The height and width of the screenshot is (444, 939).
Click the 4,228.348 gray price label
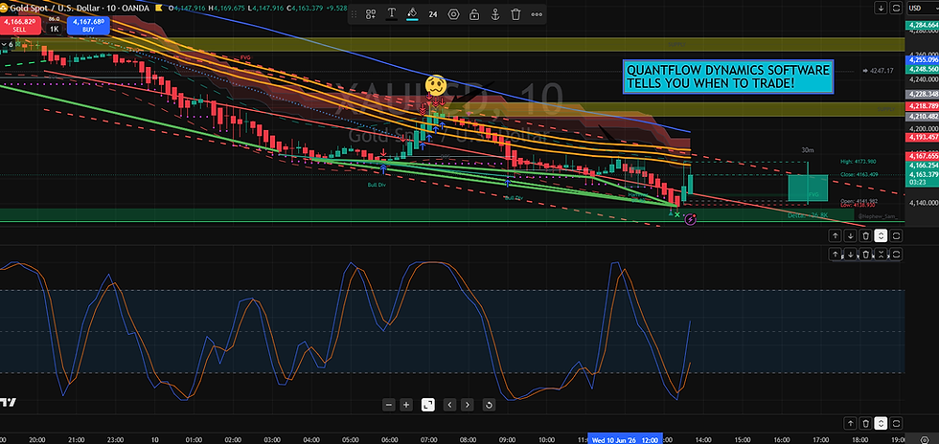(922, 94)
